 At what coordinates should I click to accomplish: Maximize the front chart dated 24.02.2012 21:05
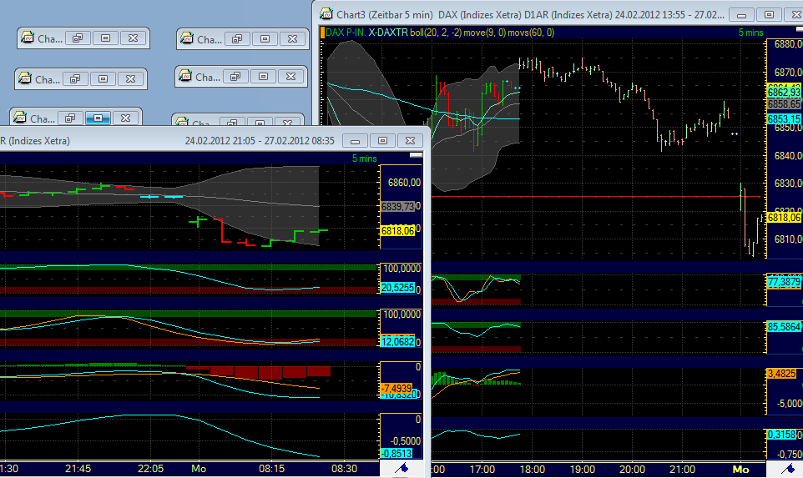click(x=383, y=141)
